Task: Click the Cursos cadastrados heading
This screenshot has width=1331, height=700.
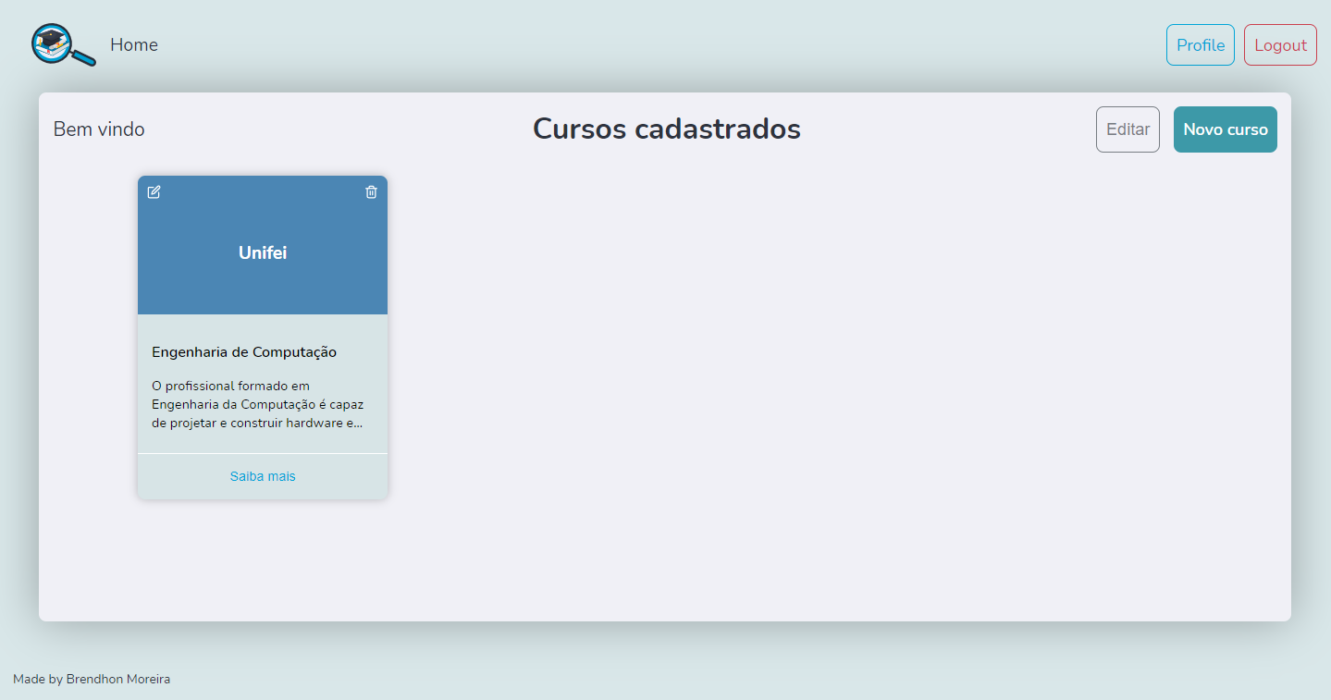Action: coord(667,129)
